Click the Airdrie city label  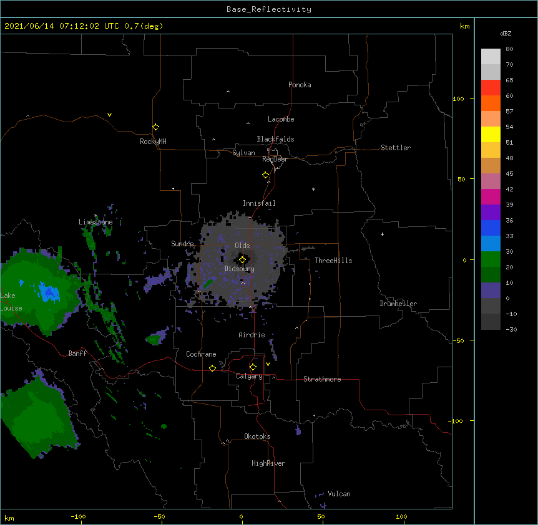252,335
